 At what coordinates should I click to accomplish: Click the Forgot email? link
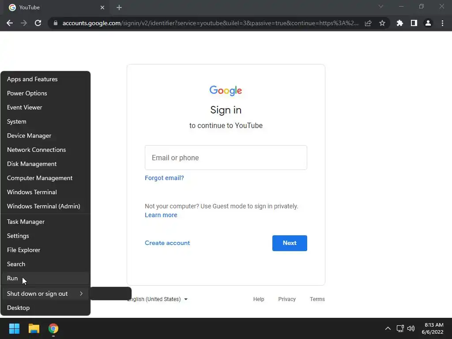164,178
